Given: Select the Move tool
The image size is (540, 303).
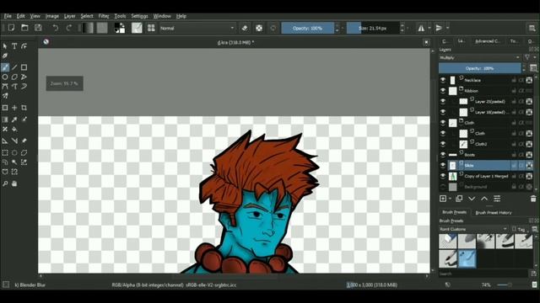Looking at the screenshot, I should click(14, 108).
